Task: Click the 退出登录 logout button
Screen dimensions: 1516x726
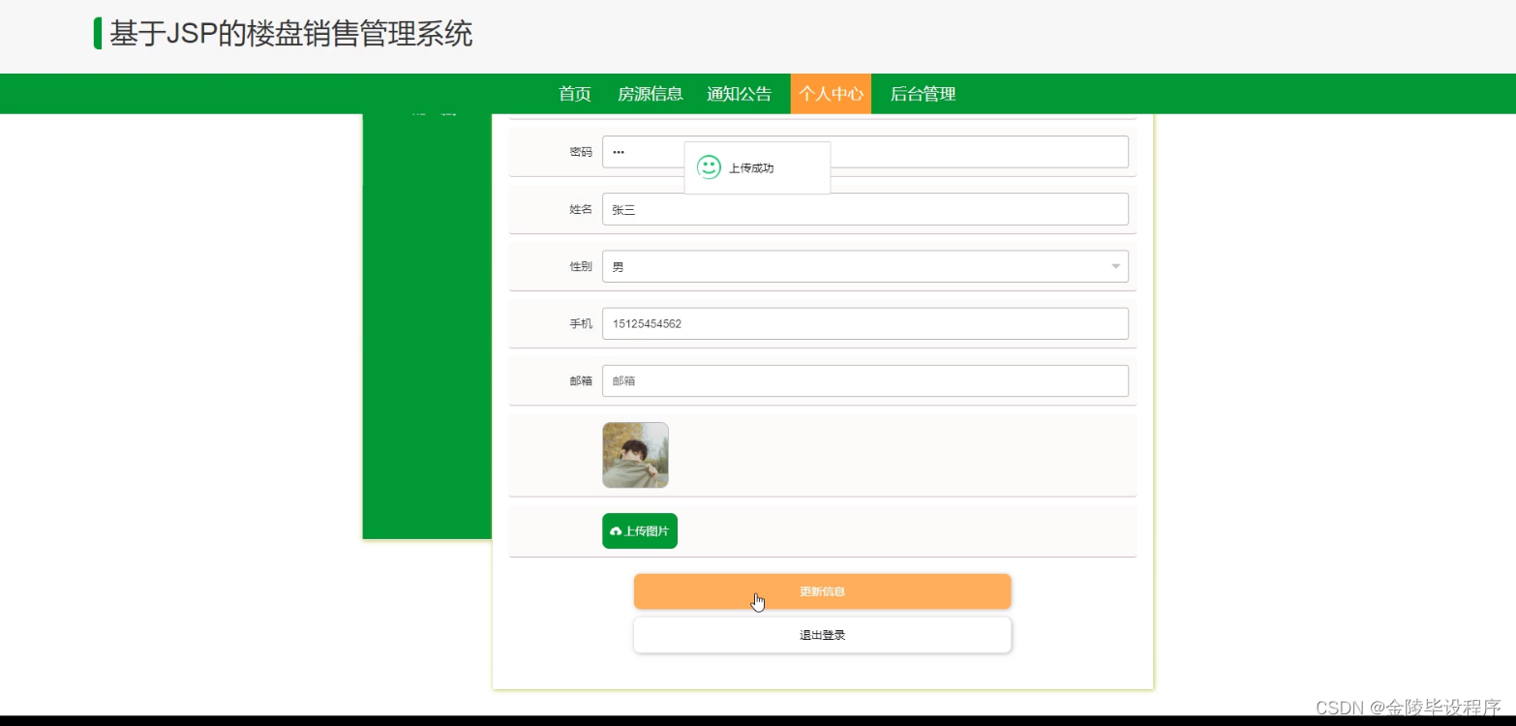Action: click(822, 634)
